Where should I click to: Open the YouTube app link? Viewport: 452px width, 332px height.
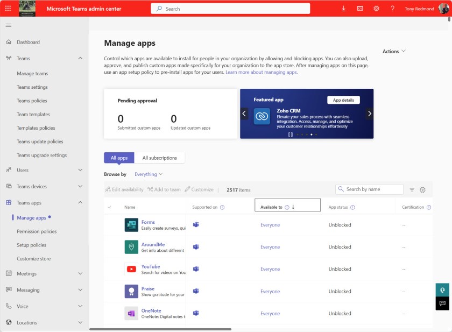tap(151, 266)
